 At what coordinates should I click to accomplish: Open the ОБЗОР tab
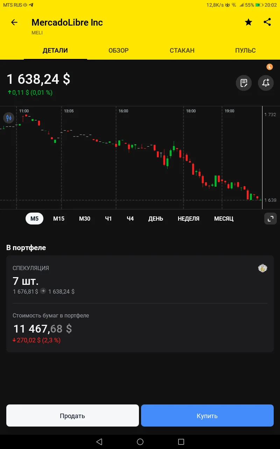click(119, 51)
